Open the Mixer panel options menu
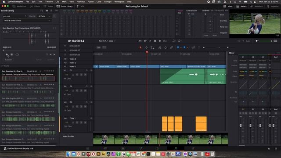The height and width of the screenshot is (158, 281). click(x=278, y=53)
